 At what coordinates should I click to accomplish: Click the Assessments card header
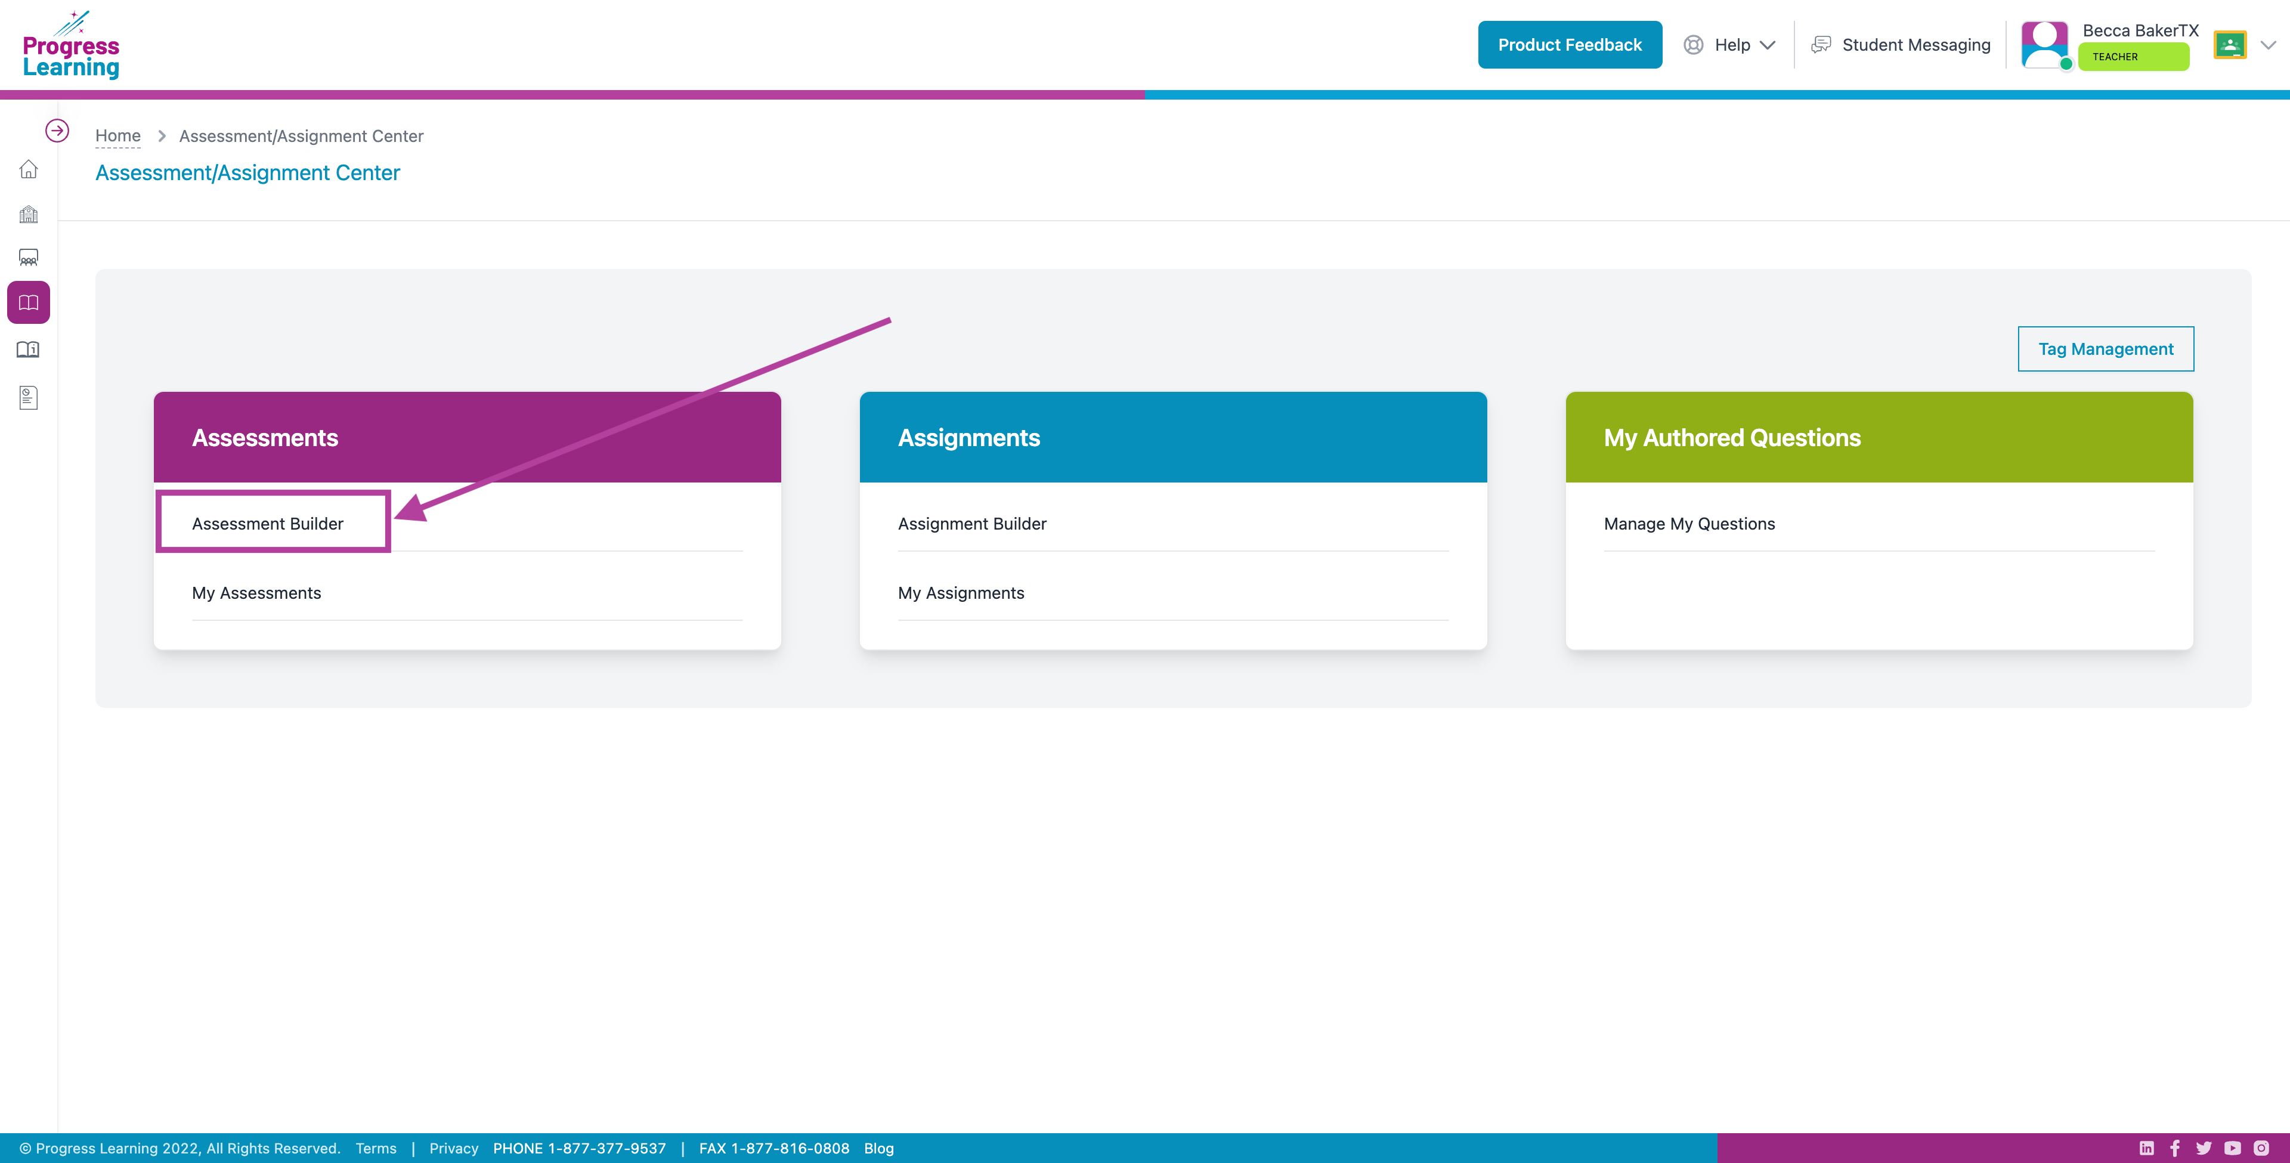pyautogui.click(x=468, y=437)
